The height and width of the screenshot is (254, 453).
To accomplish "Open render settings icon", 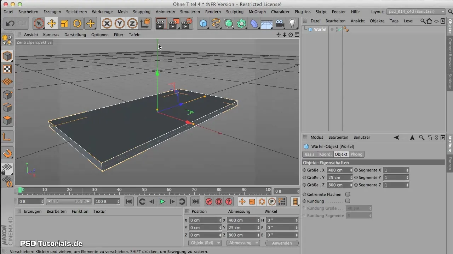I will point(187,24).
